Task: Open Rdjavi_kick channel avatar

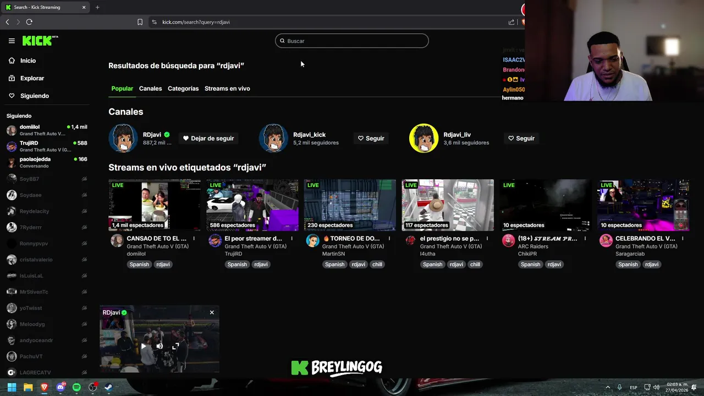Action: click(x=273, y=138)
